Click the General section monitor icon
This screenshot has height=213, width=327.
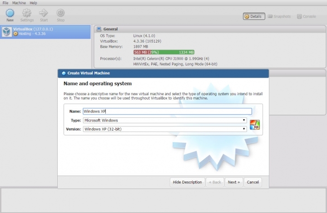coord(99,29)
